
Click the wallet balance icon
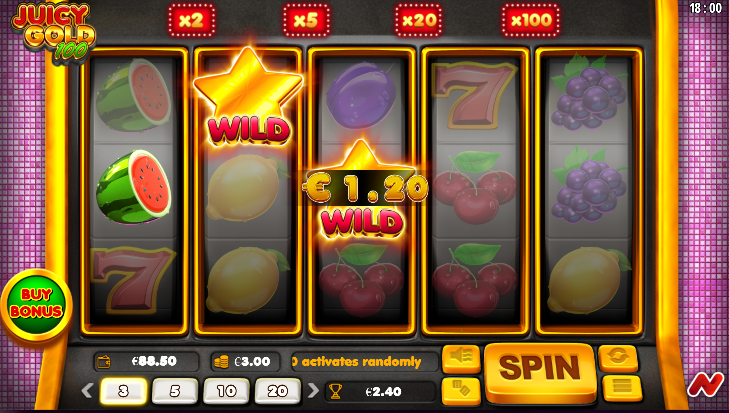pyautogui.click(x=104, y=362)
